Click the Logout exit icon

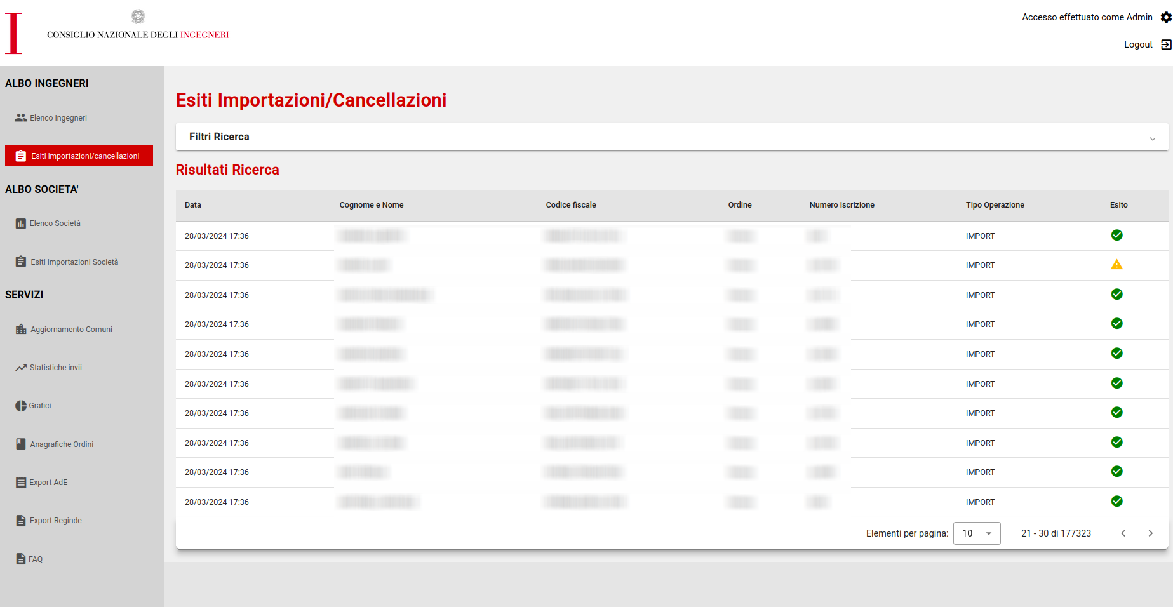click(1166, 44)
